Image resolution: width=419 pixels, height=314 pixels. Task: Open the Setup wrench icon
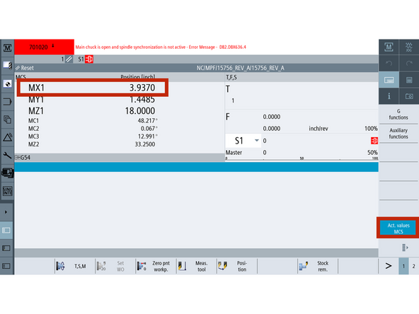pos(7,155)
